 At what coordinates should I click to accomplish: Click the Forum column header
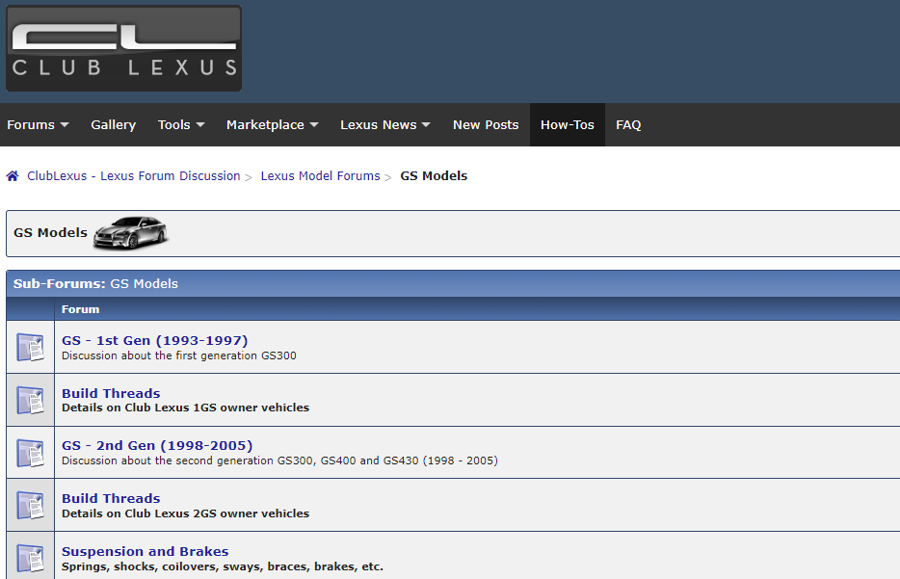coord(80,309)
